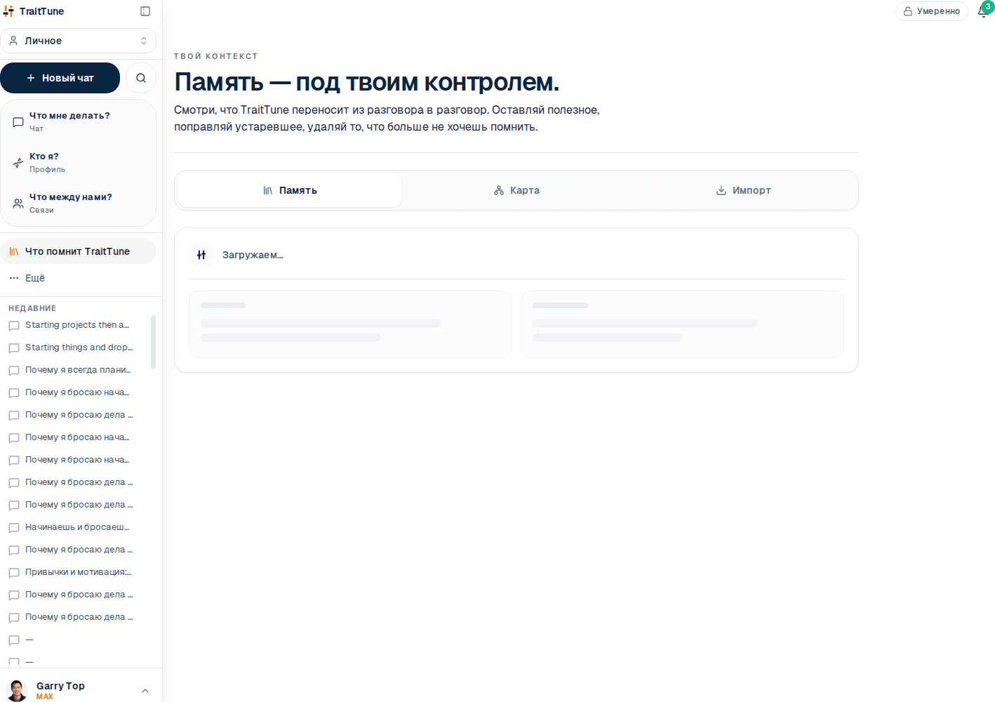
Task: Switch to the Импорт tab
Action: click(x=743, y=190)
